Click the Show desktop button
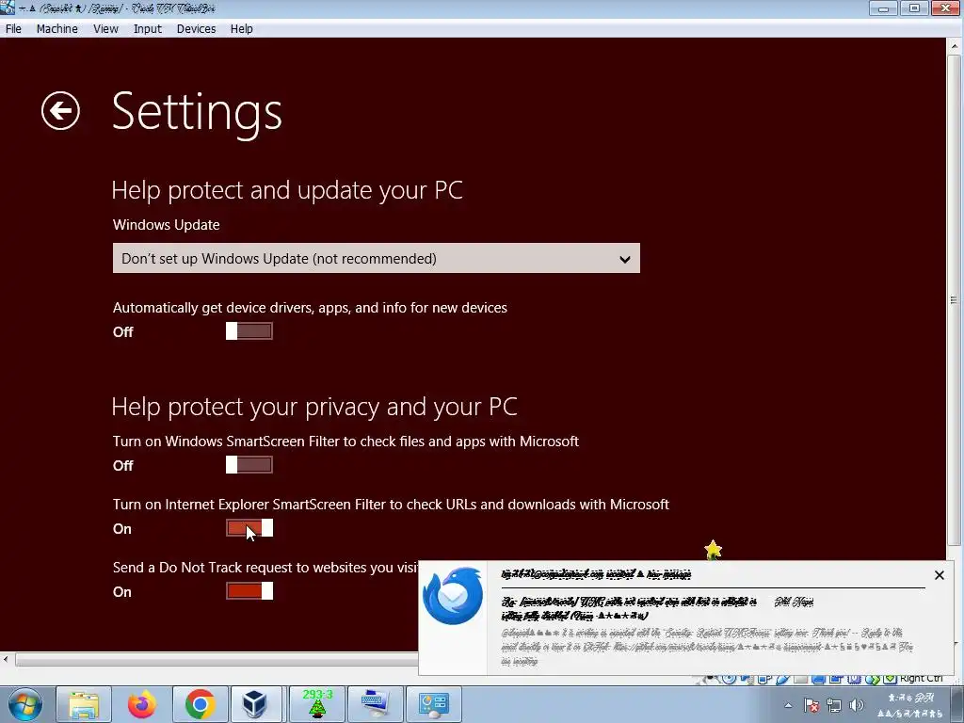This screenshot has height=723, width=964. 959,704
